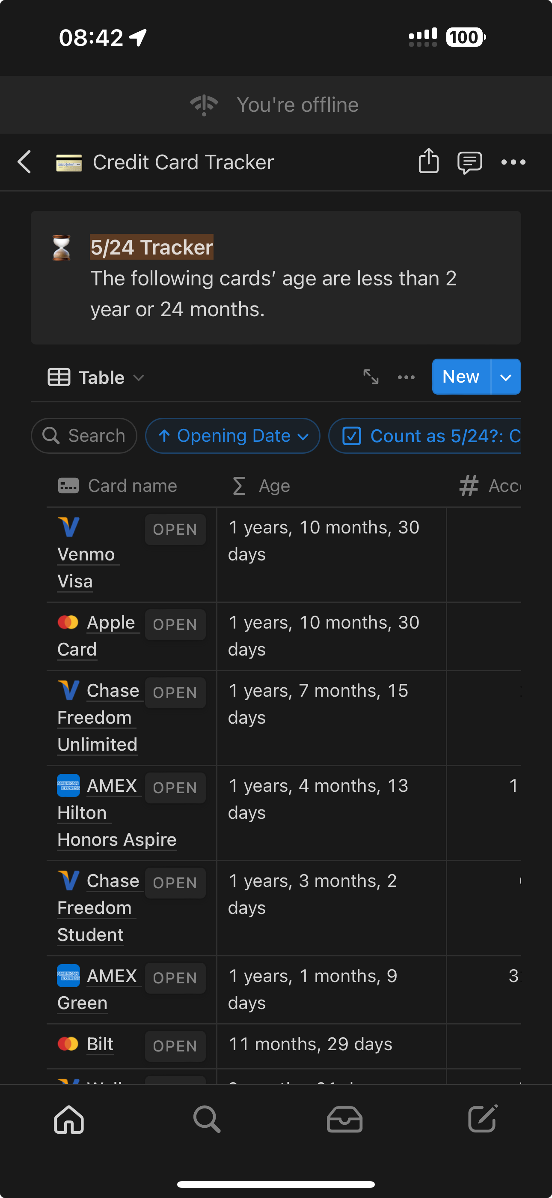The width and height of the screenshot is (552, 1198).
Task: Tap OPEN on AMEX Hilton Honors Aspire
Action: coord(175,788)
